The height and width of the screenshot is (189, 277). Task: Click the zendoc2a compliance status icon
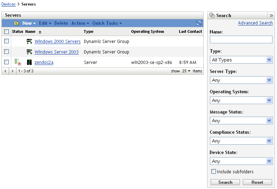click(x=18, y=63)
